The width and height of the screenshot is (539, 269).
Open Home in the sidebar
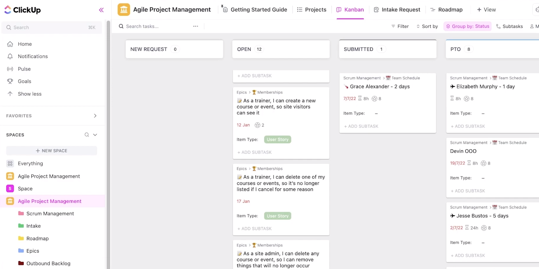coord(25,44)
